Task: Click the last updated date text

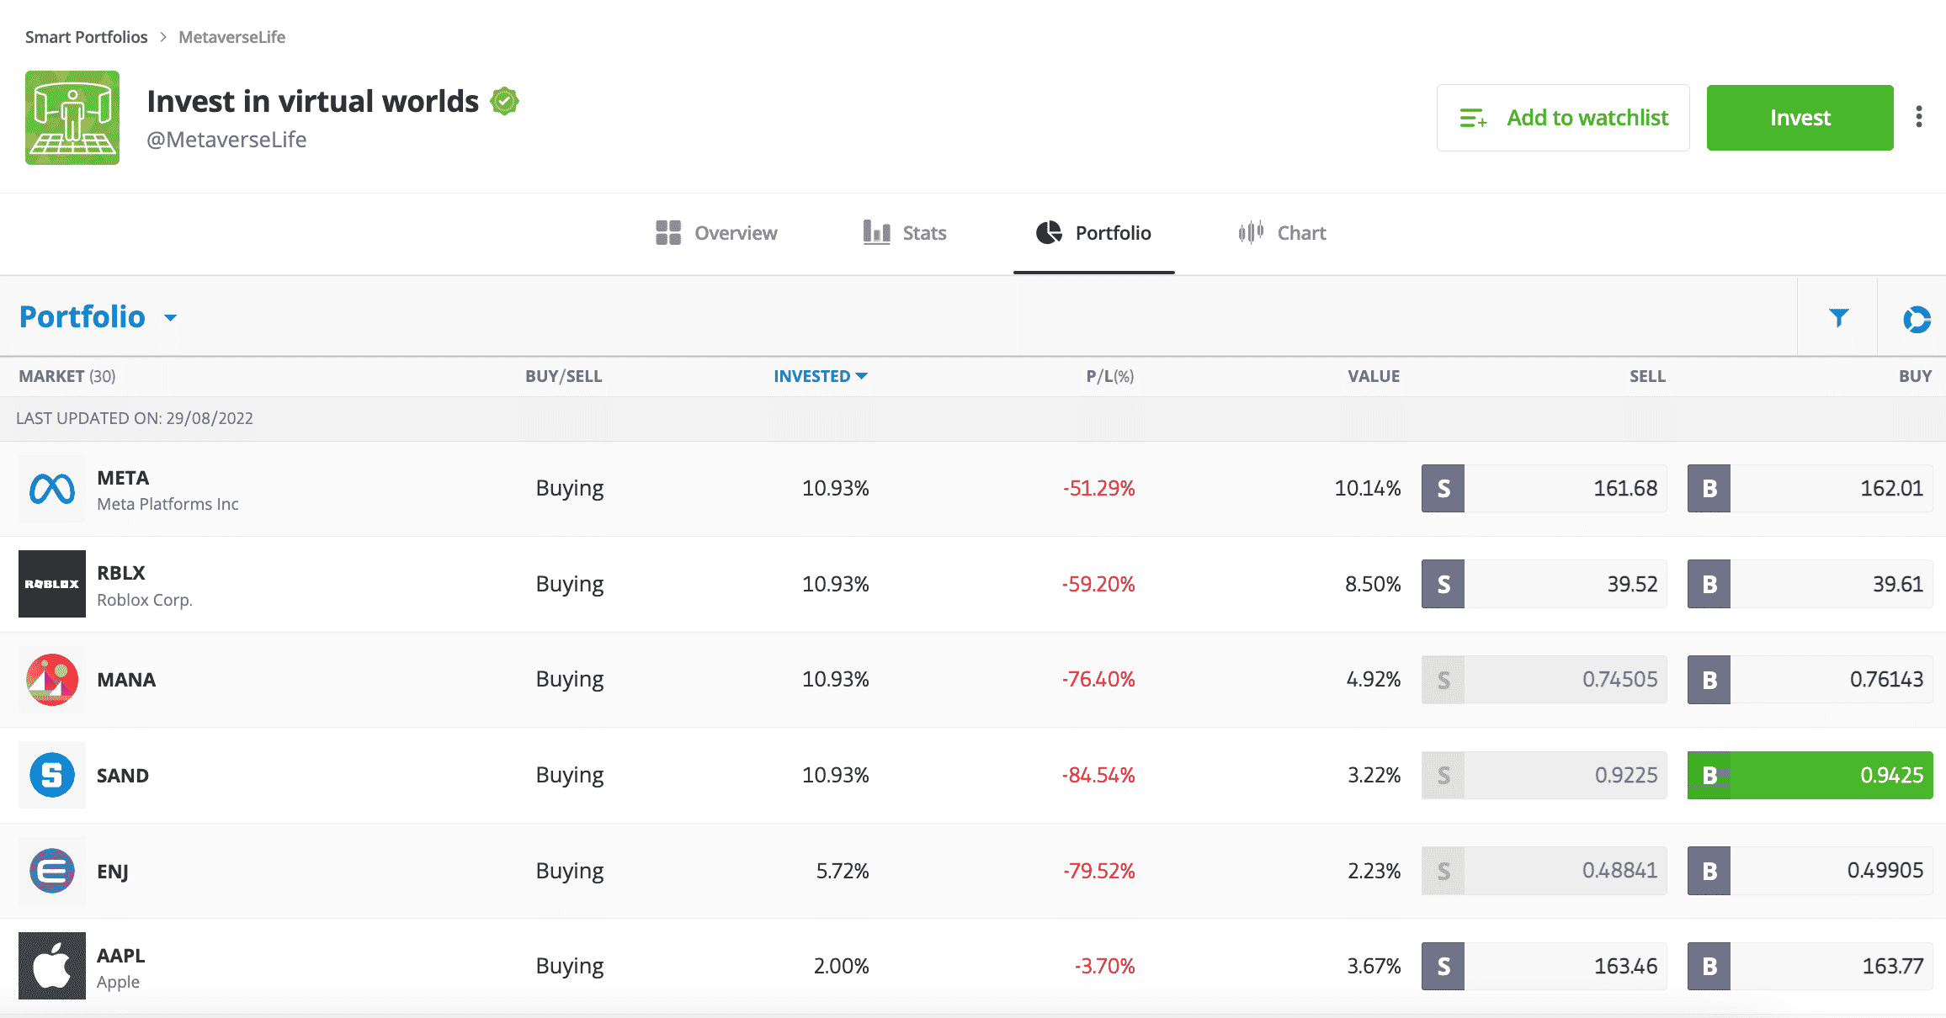Action: point(135,418)
